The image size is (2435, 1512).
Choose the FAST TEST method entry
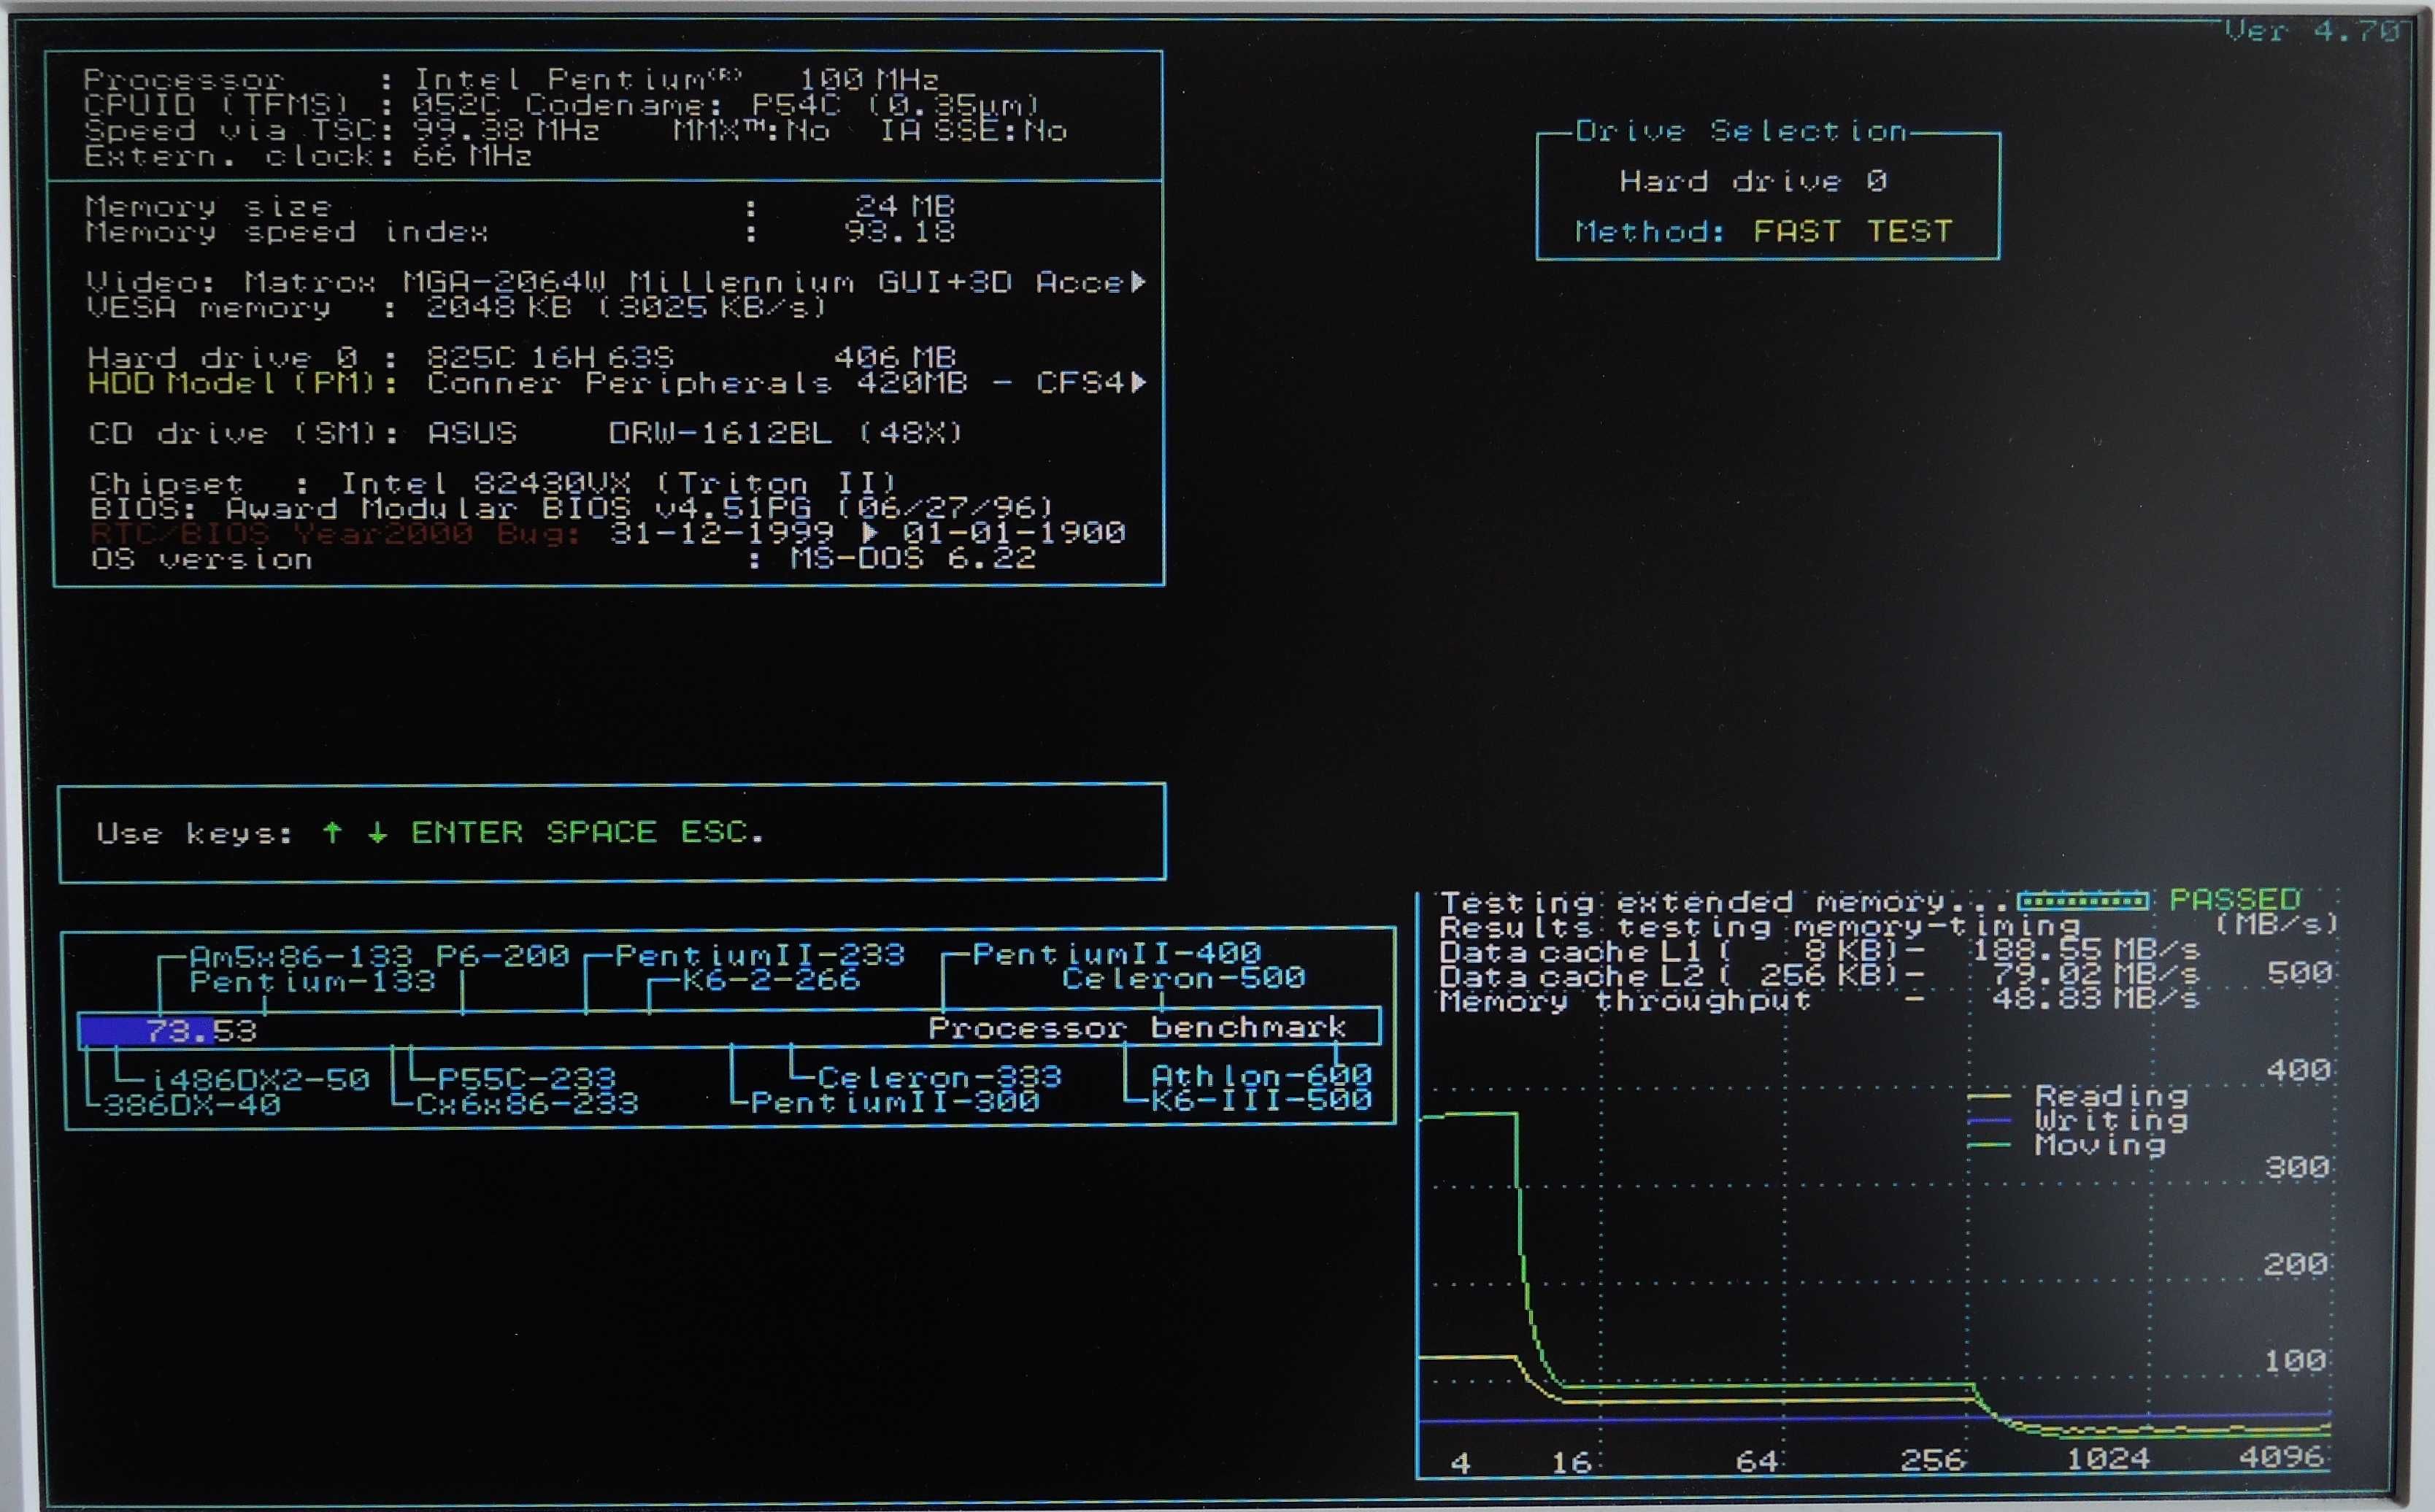point(1852,232)
